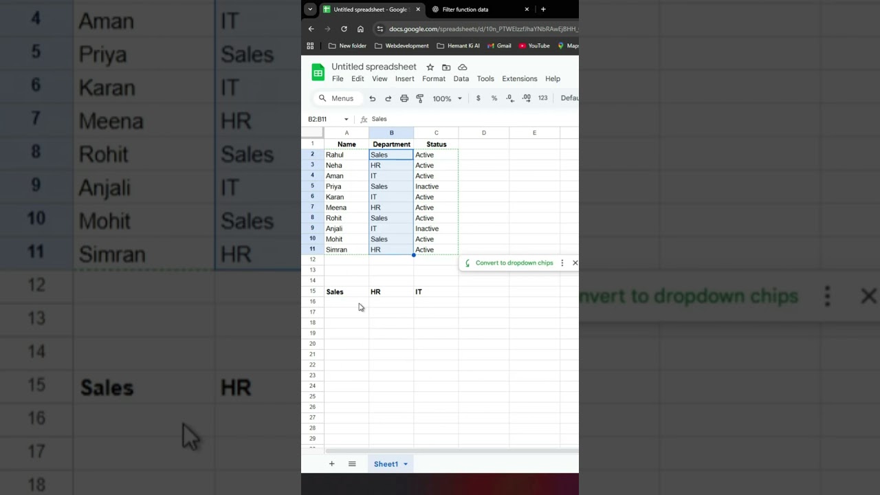Open the File menu
The image size is (880, 495).
click(x=338, y=79)
